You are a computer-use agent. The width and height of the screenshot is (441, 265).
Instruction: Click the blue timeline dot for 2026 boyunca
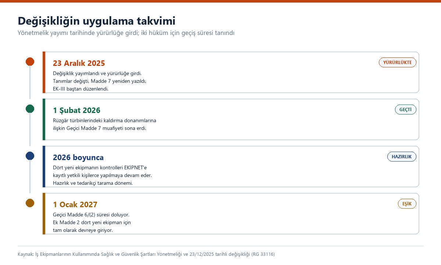click(x=30, y=156)
